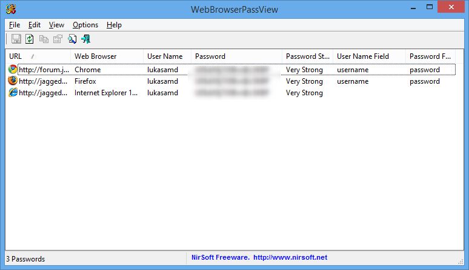Click the Find magnifier toolbar icon
This screenshot has width=469, height=270.
(72, 39)
